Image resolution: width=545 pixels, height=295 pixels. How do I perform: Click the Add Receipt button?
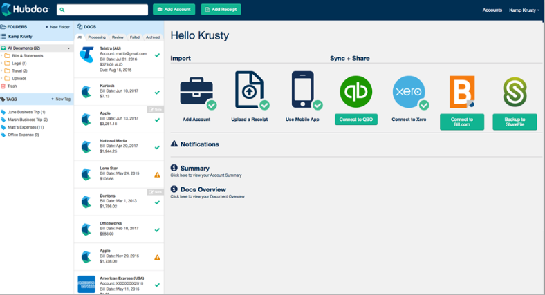(221, 10)
